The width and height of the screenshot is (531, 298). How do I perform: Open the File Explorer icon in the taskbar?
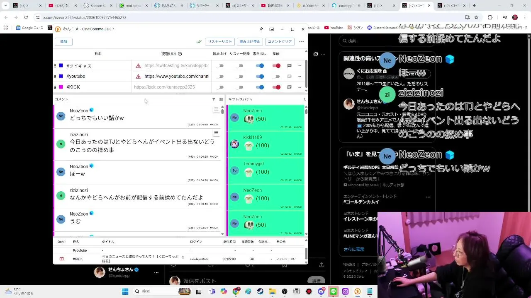click(x=272, y=291)
